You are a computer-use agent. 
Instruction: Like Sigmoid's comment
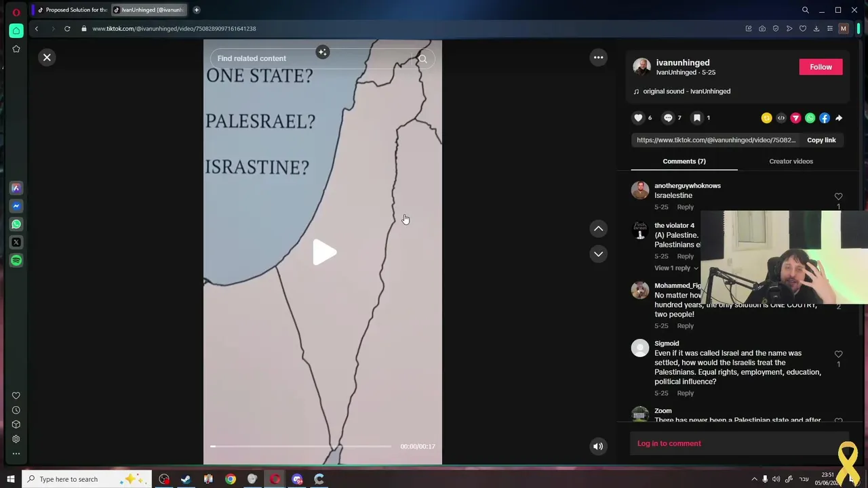pyautogui.click(x=838, y=354)
